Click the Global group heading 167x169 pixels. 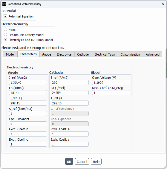coord(96,72)
